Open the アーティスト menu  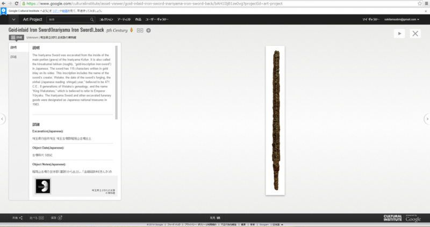(x=124, y=19)
